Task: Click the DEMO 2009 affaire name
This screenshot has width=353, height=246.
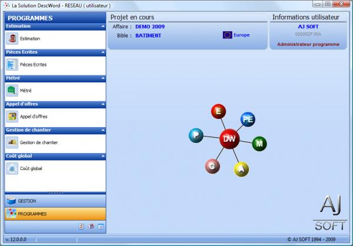Action: (x=150, y=26)
